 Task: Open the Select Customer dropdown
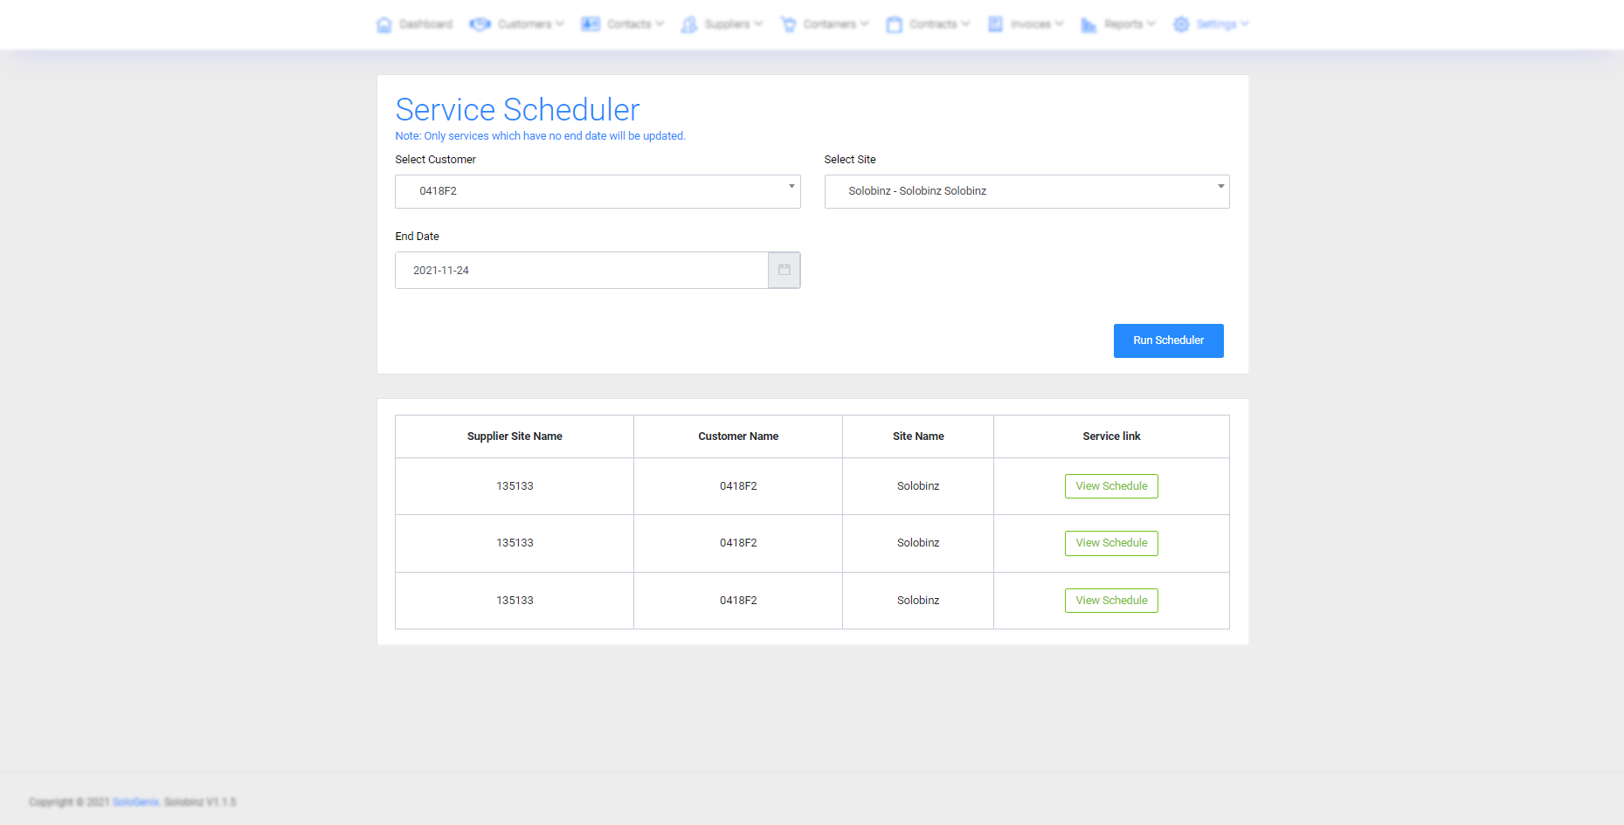(598, 191)
